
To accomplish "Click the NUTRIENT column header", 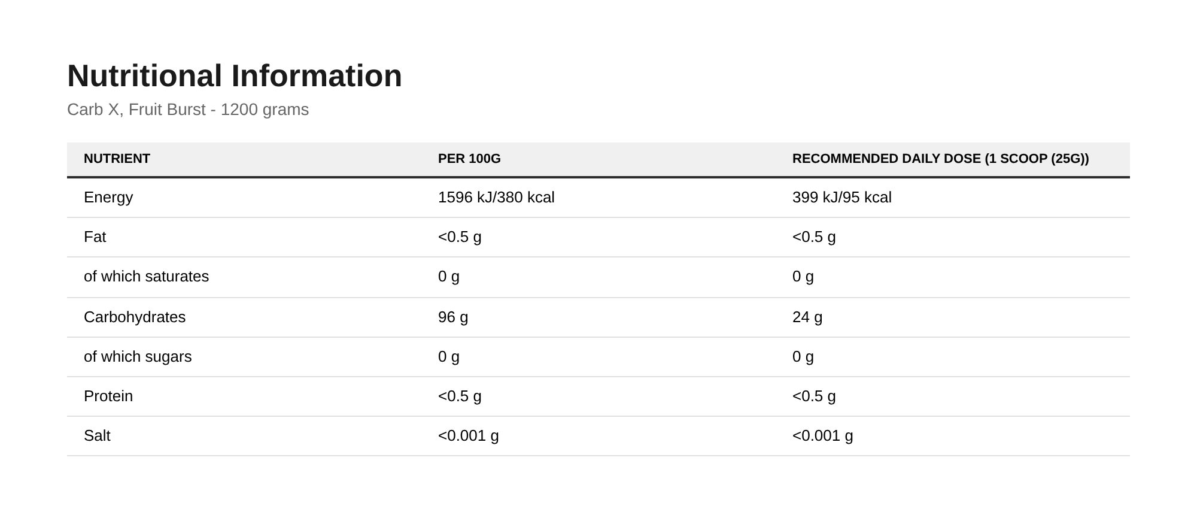I will 117,159.
